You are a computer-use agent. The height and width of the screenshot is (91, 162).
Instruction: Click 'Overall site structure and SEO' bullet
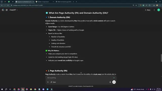tap(61, 47)
